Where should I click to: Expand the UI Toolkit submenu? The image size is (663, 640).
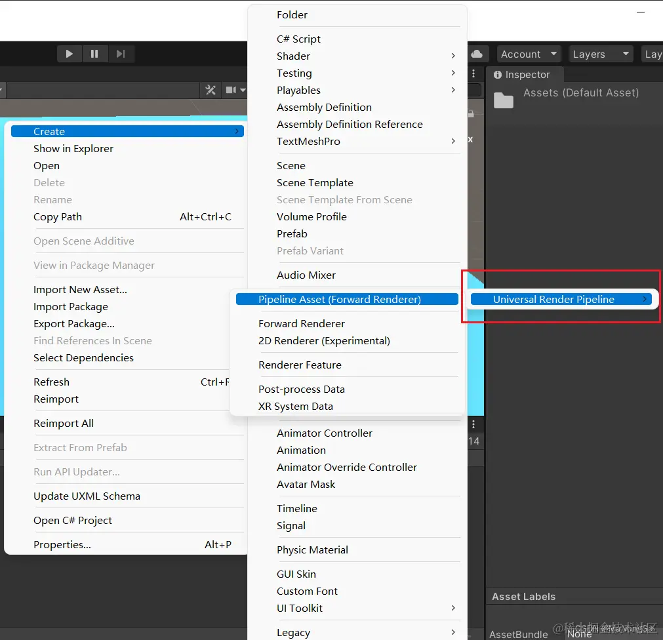click(x=357, y=609)
